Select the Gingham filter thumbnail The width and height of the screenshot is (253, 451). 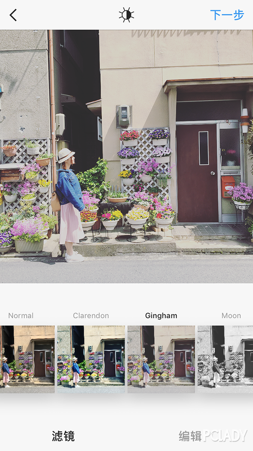[161, 359]
